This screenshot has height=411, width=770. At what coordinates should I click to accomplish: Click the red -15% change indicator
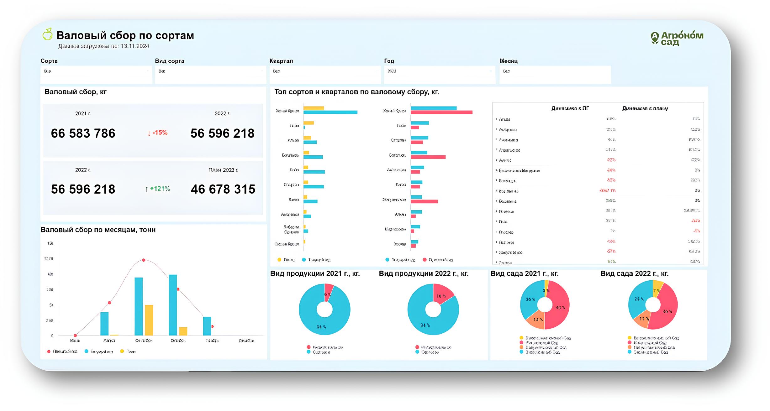(158, 133)
